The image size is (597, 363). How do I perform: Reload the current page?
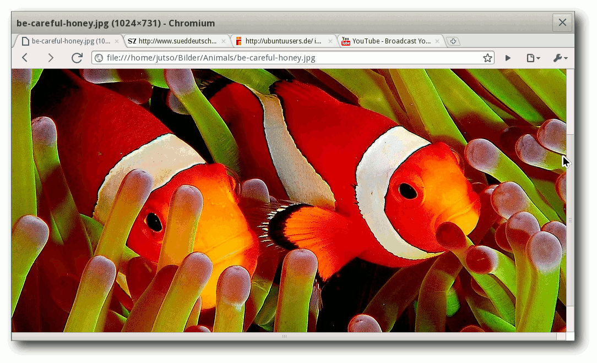coord(77,58)
